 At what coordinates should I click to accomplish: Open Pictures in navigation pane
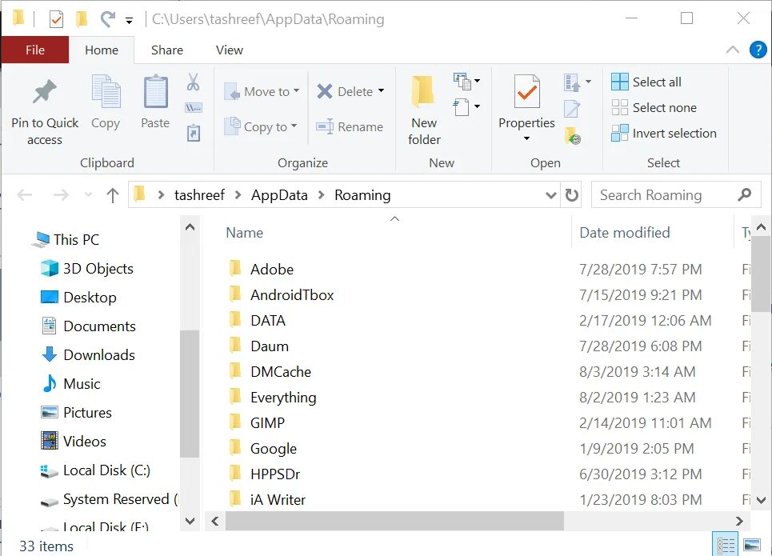(76, 412)
